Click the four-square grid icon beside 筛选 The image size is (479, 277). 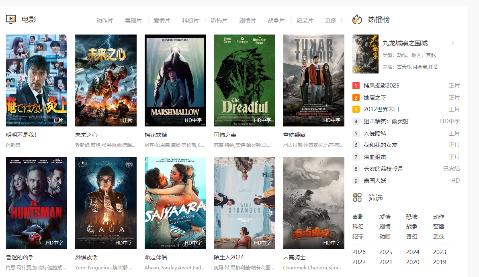pyautogui.click(x=357, y=198)
